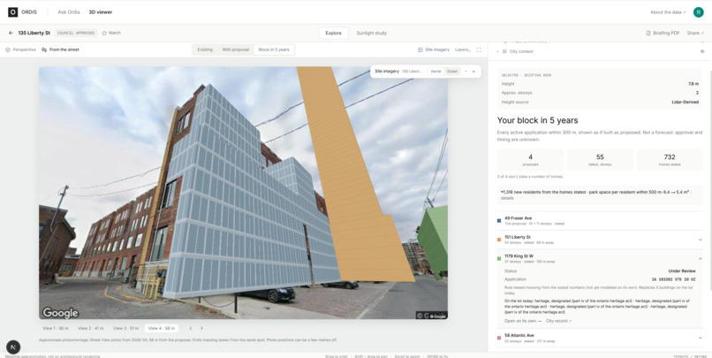Viewport: 712px width, 358px height.
Task: Open the City record link
Action: point(558,321)
